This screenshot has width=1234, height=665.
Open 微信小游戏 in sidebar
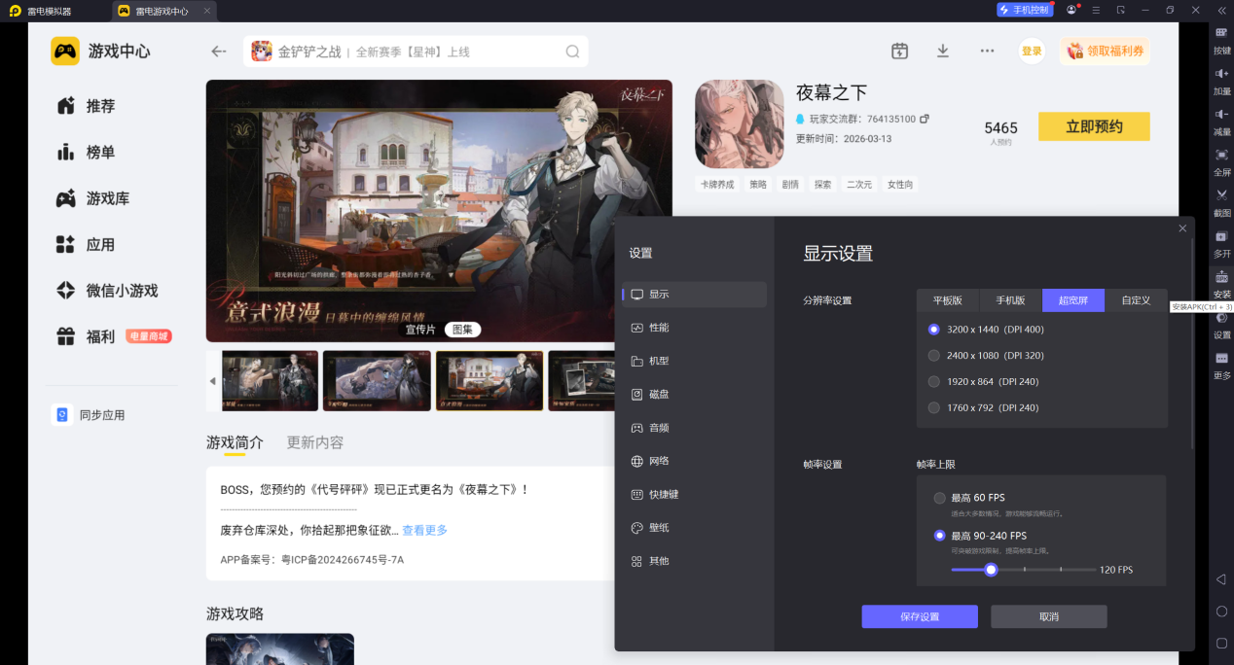[107, 291]
